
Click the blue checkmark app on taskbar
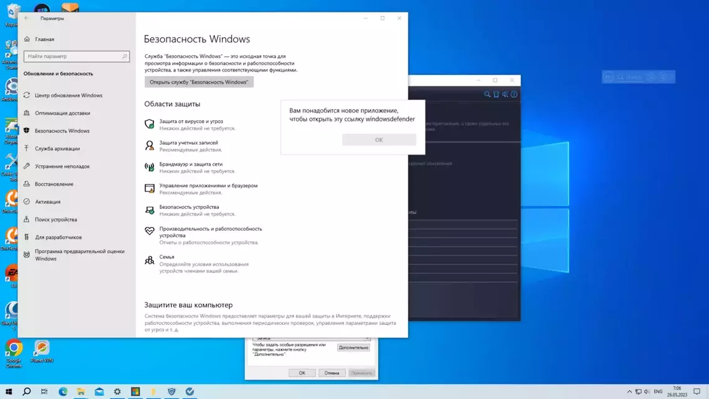point(189,392)
